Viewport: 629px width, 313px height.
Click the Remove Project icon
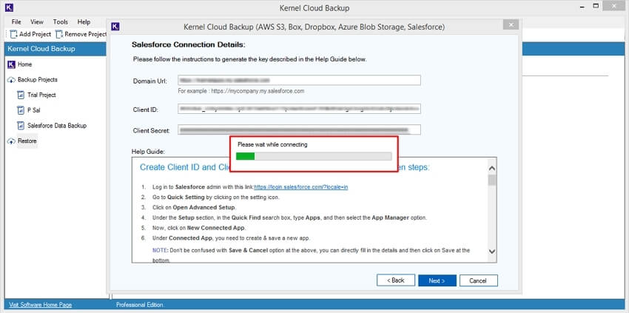(x=59, y=34)
